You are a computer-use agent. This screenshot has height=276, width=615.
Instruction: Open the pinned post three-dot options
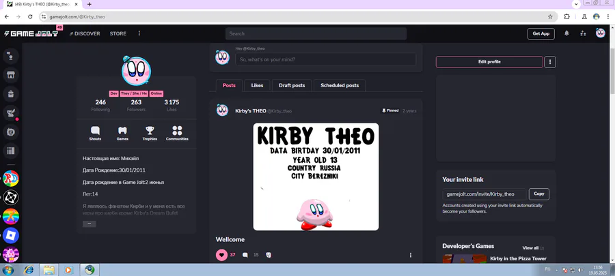tap(411, 255)
